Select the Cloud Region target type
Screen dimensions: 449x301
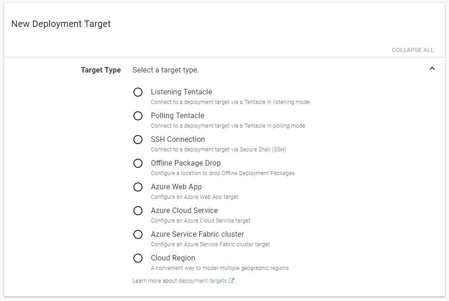pos(138,258)
